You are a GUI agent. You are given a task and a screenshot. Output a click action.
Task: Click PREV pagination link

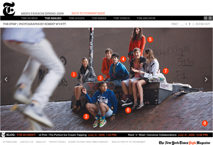(x=175, y=24)
